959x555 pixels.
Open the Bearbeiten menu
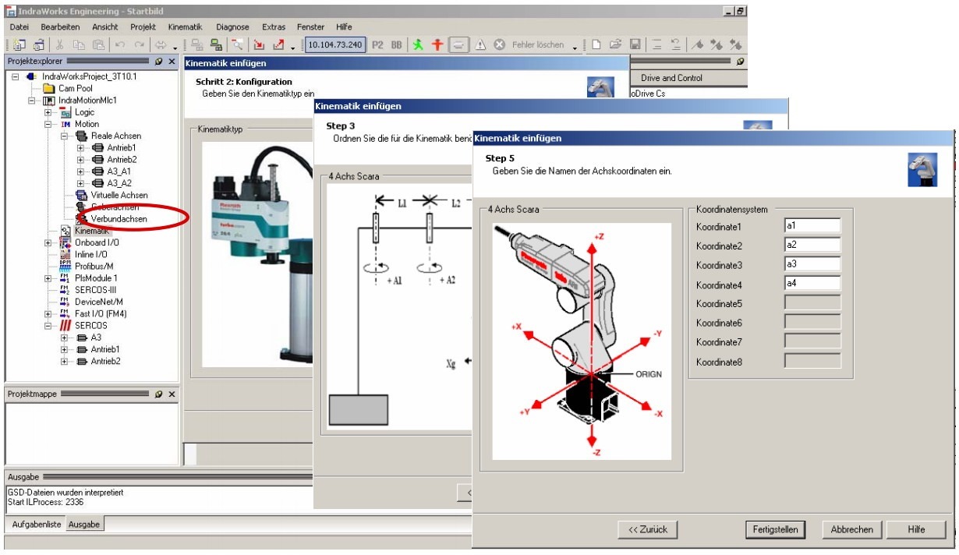(x=60, y=27)
